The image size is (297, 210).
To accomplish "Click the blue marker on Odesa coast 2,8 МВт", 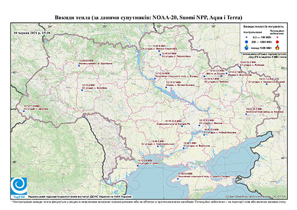I will (138, 165).
